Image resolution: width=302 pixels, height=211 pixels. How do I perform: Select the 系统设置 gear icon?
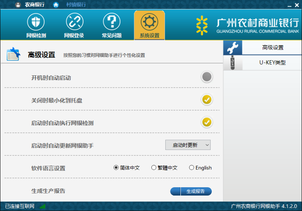[x=149, y=22]
